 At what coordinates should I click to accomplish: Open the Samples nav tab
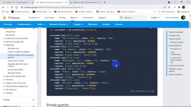coord(106,24)
